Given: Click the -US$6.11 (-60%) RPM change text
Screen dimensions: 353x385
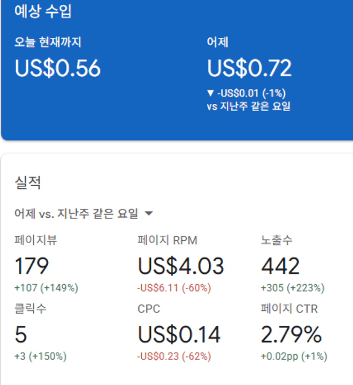Looking at the screenshot, I should 174,288.
